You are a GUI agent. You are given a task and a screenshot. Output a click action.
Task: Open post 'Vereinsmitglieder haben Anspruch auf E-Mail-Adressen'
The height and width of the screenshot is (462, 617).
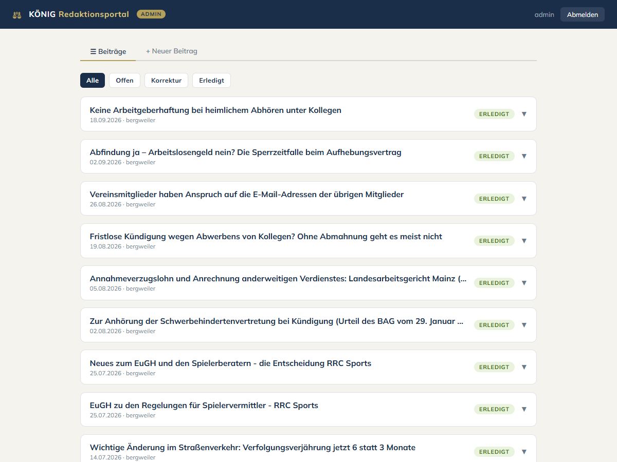247,194
